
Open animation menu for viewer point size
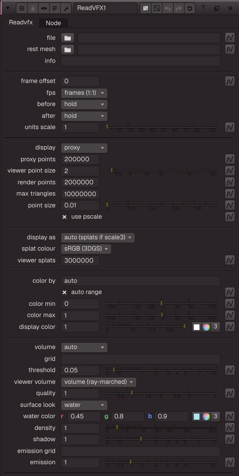click(x=230, y=170)
